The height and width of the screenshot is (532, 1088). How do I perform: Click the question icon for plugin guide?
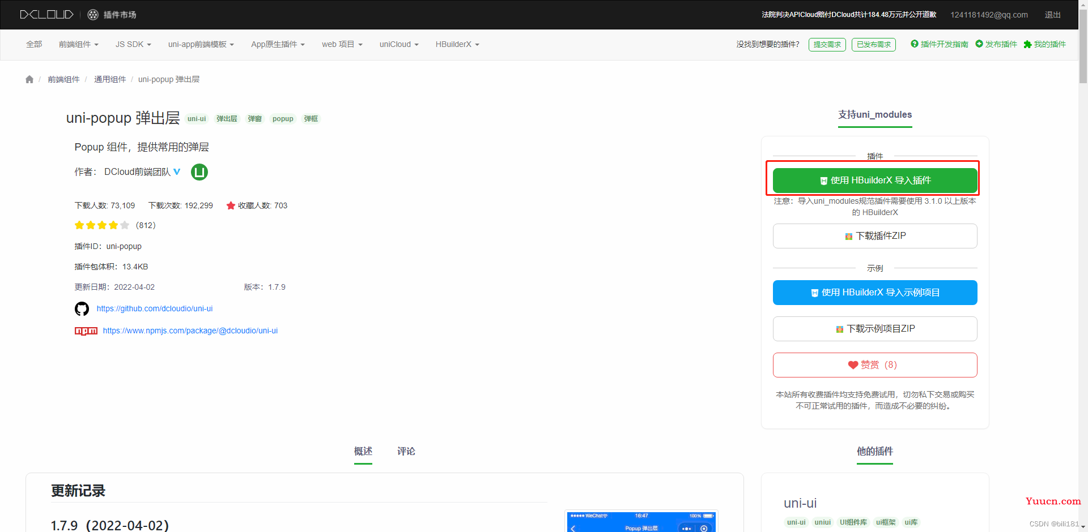click(x=914, y=44)
